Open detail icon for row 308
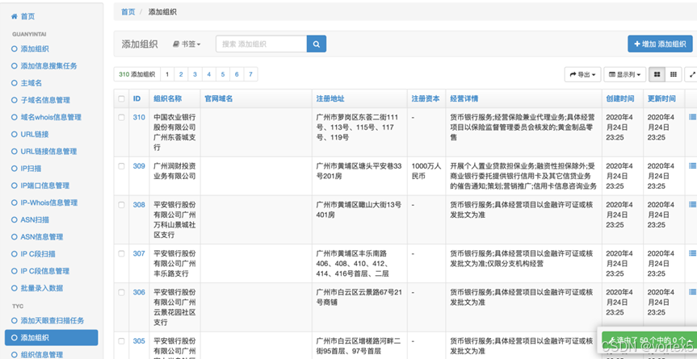The image size is (697, 359). 692,205
